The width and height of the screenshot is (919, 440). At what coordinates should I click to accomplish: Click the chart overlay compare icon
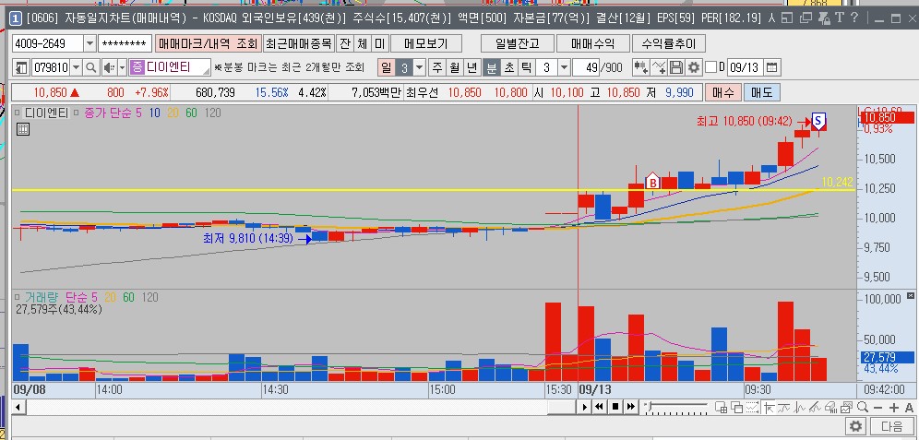point(846,407)
